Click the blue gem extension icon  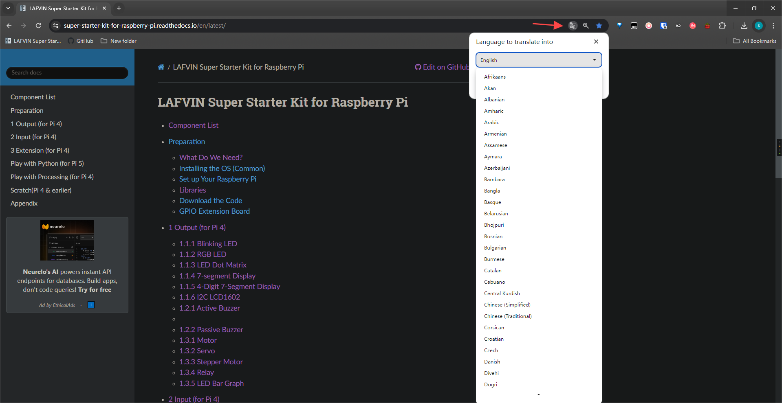click(619, 26)
